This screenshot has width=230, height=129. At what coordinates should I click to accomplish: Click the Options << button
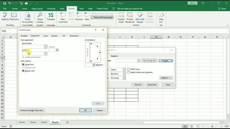click(x=166, y=78)
